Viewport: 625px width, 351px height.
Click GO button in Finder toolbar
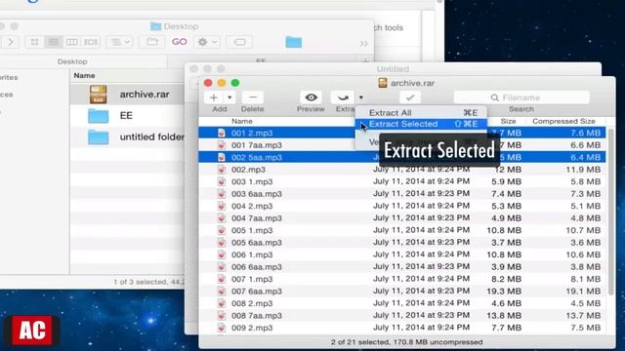(x=180, y=42)
